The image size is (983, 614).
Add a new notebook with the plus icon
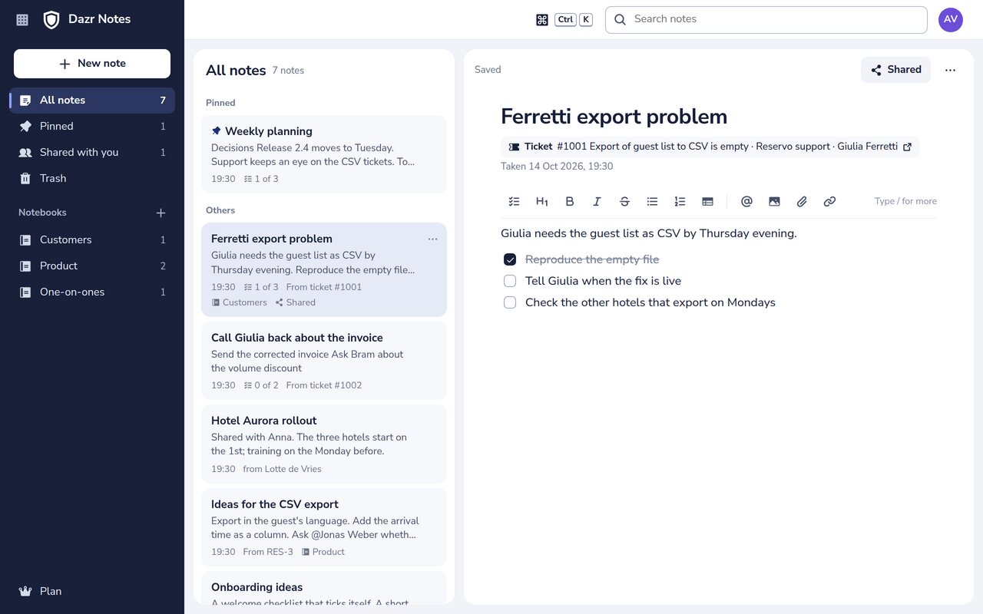click(x=161, y=213)
